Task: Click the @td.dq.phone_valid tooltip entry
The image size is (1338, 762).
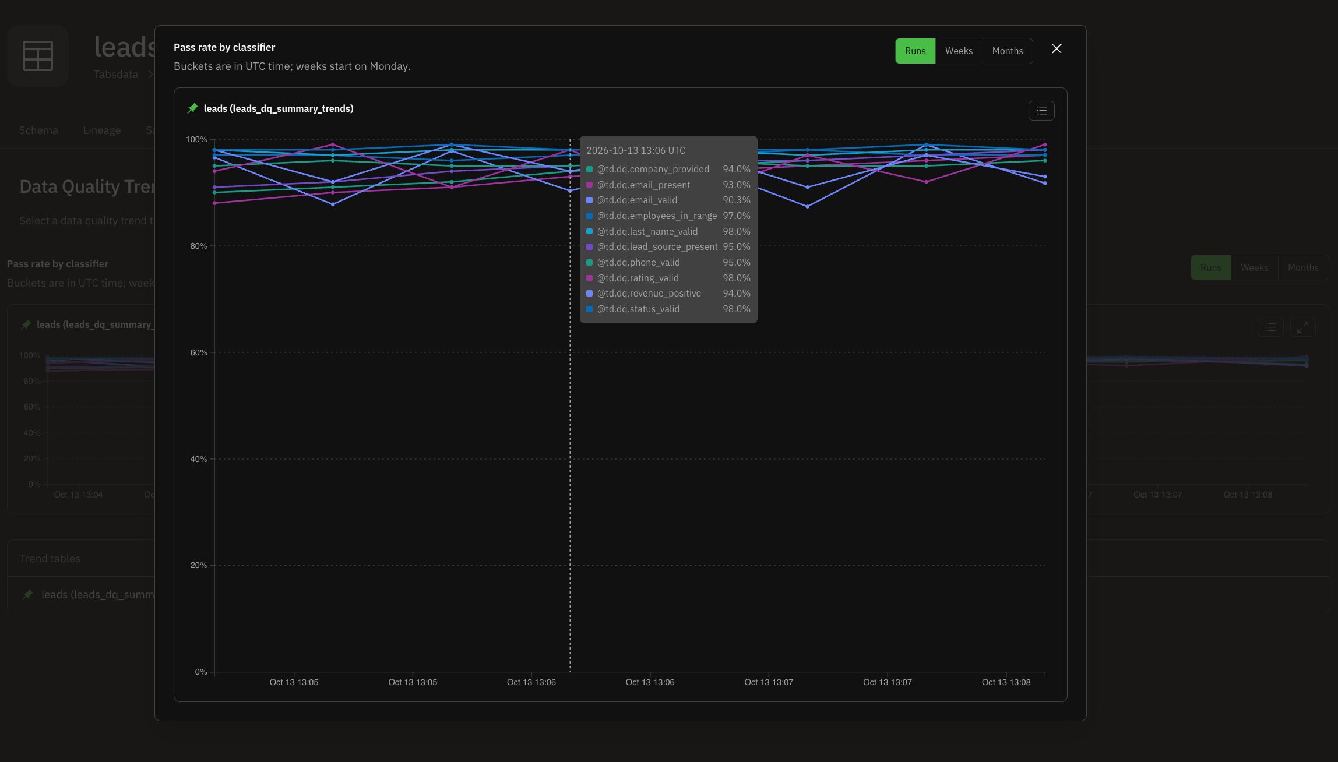Action: pos(668,262)
